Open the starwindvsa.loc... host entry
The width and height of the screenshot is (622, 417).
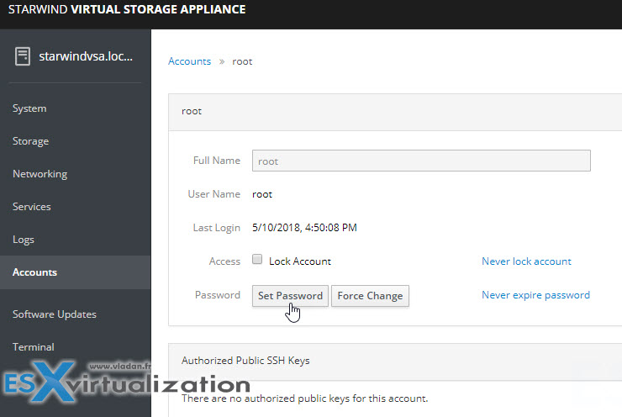tap(86, 56)
